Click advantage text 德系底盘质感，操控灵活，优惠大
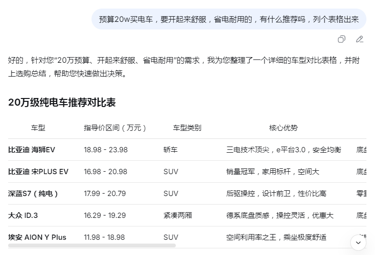This screenshot has height=255, width=375. pos(280,216)
